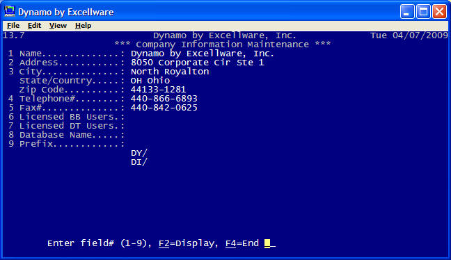451x260 pixels.
Task: Open the File menu
Action: point(13,26)
